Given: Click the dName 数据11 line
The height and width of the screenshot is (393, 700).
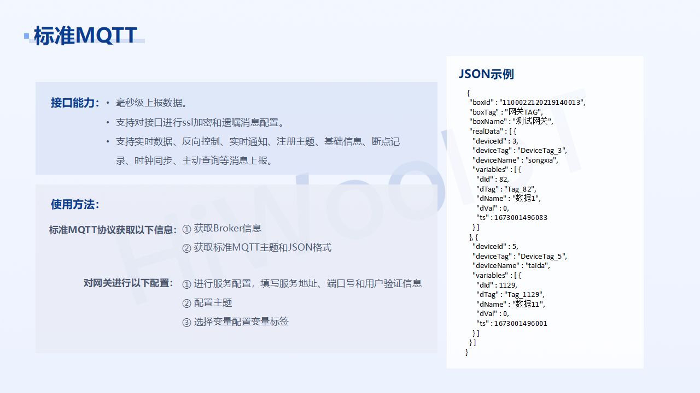Looking at the screenshot, I should tap(511, 304).
